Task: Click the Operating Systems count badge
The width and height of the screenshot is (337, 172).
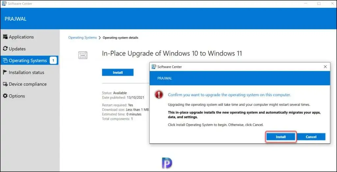Action: pyautogui.click(x=53, y=61)
